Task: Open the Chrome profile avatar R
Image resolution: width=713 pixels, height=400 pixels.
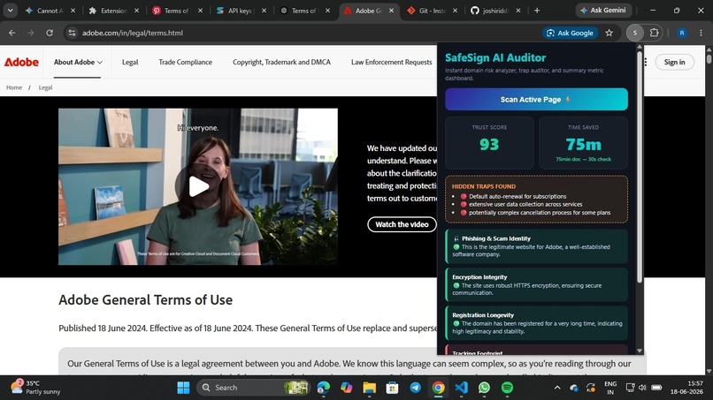Action: click(x=682, y=33)
